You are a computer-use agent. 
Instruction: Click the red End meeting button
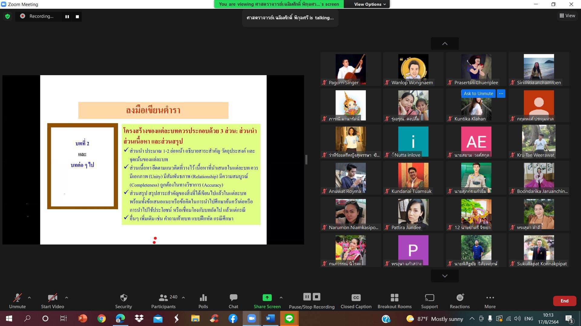click(x=564, y=301)
